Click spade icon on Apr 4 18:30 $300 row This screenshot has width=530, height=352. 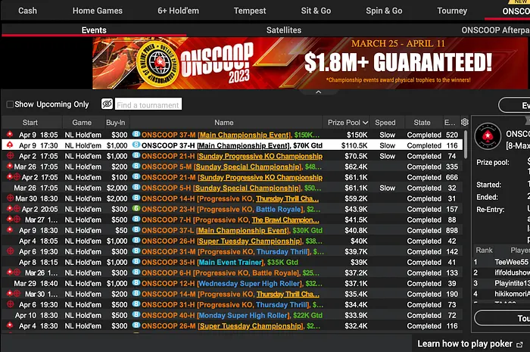coord(10,326)
